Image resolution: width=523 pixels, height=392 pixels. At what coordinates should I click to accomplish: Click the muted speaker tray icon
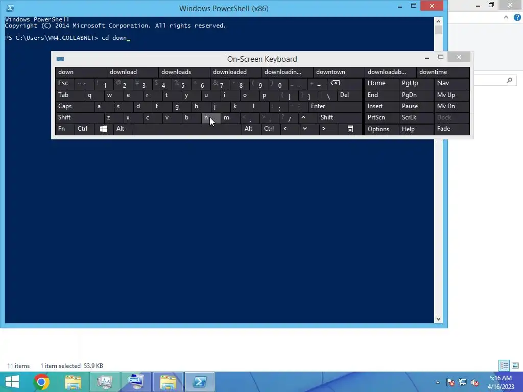click(474, 382)
